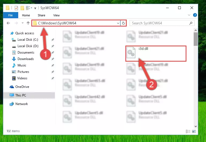Viewport: 206px width, 142px height.
Task: Open the blue Help question mark
Action: coord(195,15)
